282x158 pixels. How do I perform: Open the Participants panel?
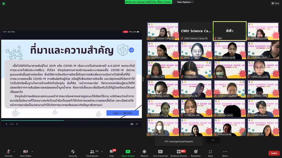[92, 152]
